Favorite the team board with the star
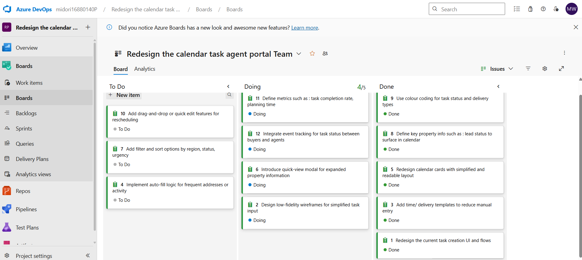582x260 pixels. coord(312,54)
